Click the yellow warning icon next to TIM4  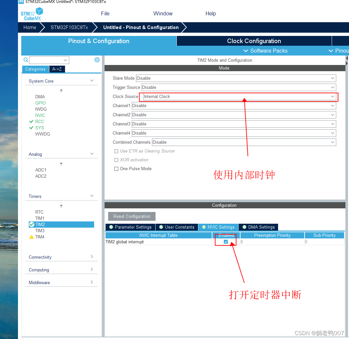(x=31, y=237)
